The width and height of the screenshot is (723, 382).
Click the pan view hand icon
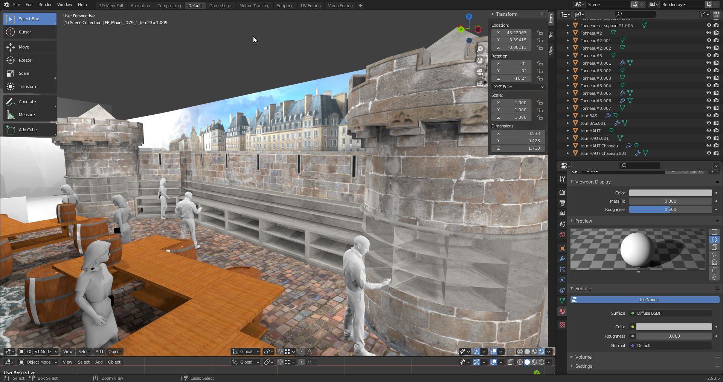(480, 61)
